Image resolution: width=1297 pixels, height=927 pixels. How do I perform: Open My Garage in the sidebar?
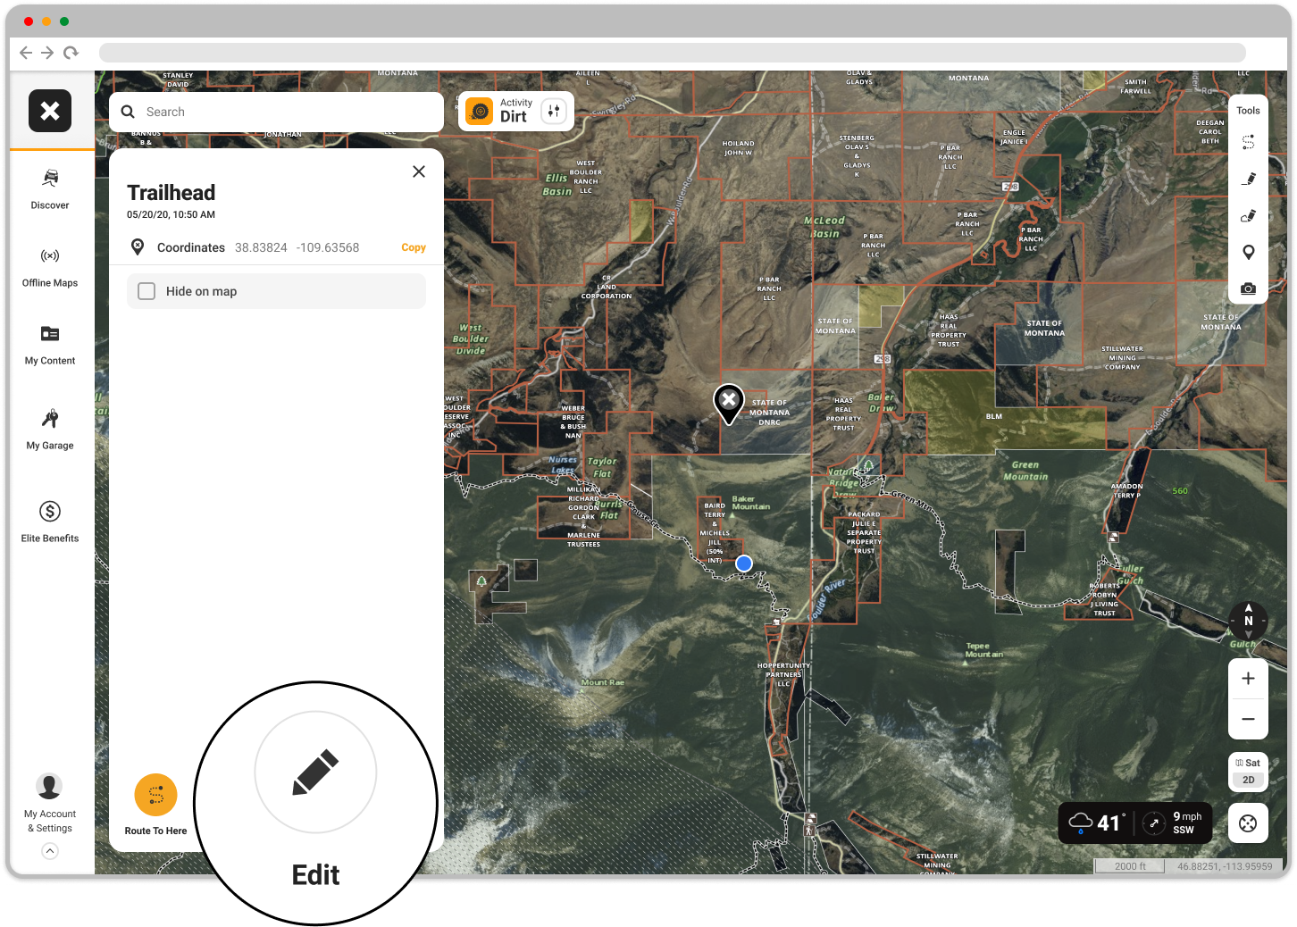coord(50,430)
